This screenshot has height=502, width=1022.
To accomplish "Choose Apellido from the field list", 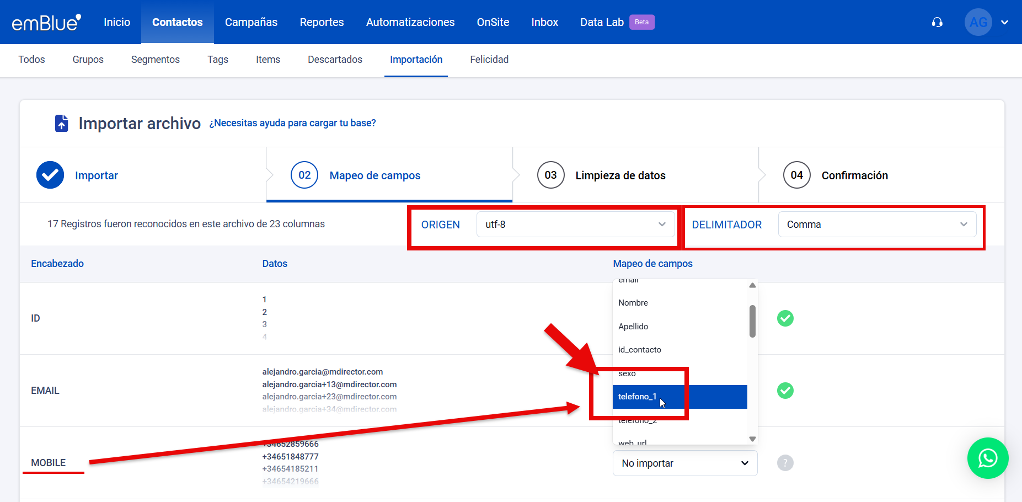I will (x=633, y=327).
